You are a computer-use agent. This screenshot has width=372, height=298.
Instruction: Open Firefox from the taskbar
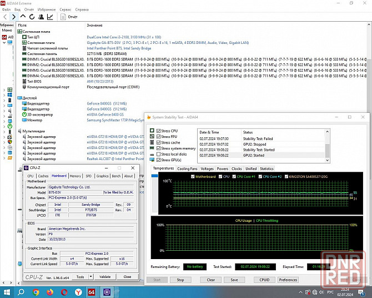[x=49, y=292]
